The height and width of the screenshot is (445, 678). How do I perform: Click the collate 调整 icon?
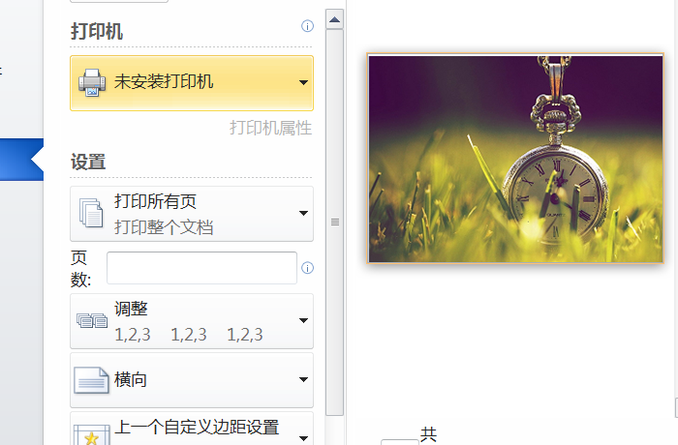92,321
